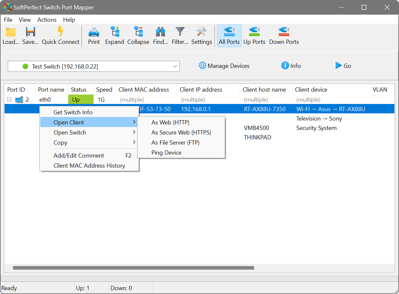Collapse the port 2 tree row
This screenshot has width=399, height=294.
tap(9, 99)
